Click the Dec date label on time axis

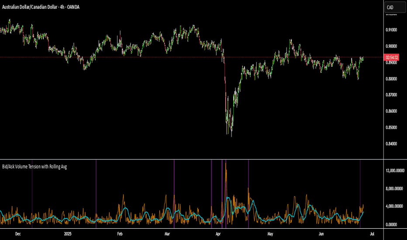click(18, 234)
